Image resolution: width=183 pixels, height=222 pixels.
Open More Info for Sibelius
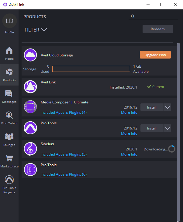(129, 154)
